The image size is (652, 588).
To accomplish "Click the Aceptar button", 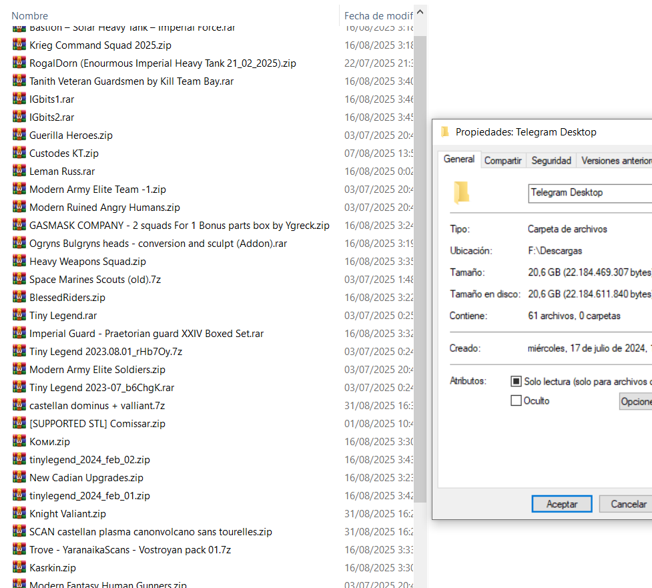I will pos(562,504).
